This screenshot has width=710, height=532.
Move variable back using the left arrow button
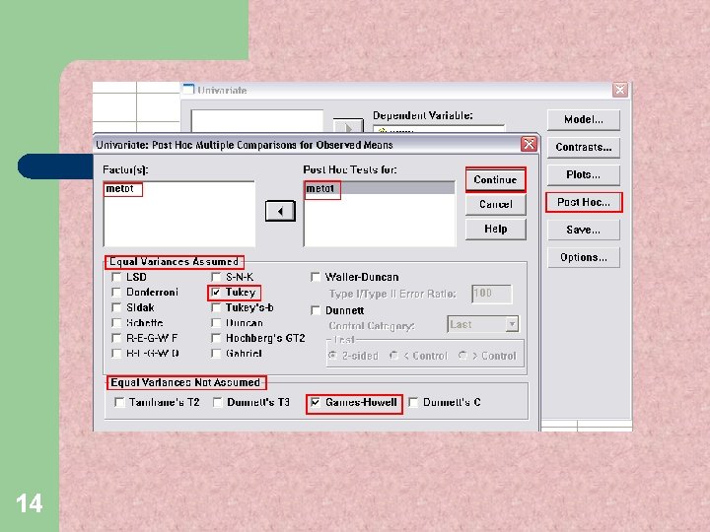280,211
